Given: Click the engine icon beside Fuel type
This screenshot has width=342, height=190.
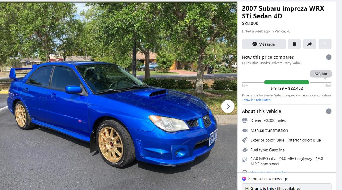Looking at the screenshot, I should pyautogui.click(x=245, y=150).
